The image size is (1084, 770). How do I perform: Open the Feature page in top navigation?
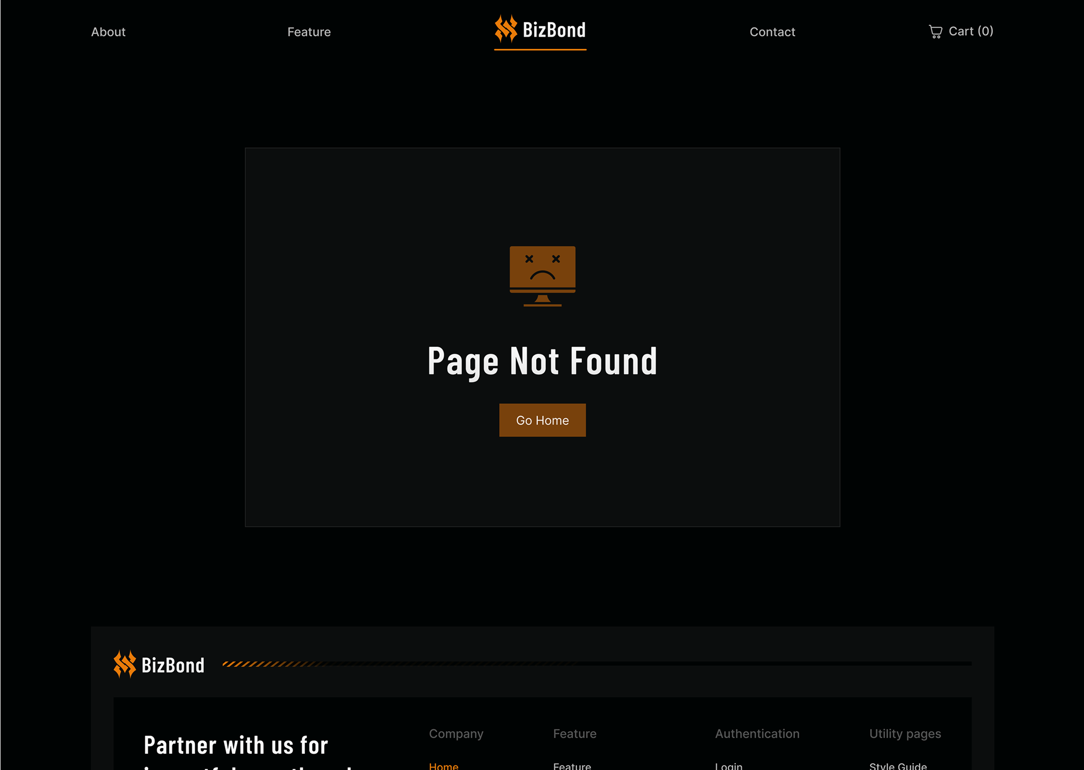click(x=309, y=32)
